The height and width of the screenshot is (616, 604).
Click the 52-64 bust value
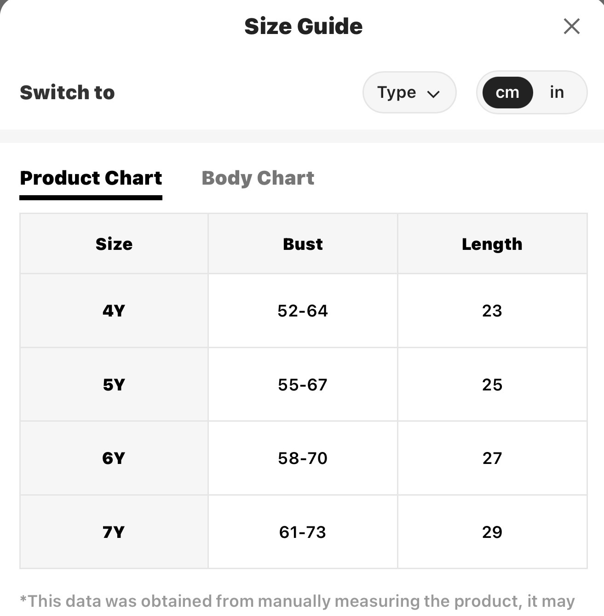[x=303, y=311]
